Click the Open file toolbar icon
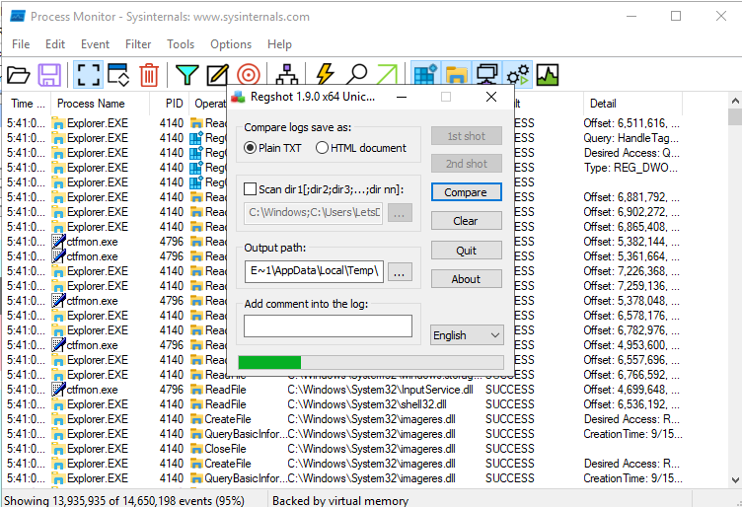Screen dimensions: 742x507 pos(19,75)
